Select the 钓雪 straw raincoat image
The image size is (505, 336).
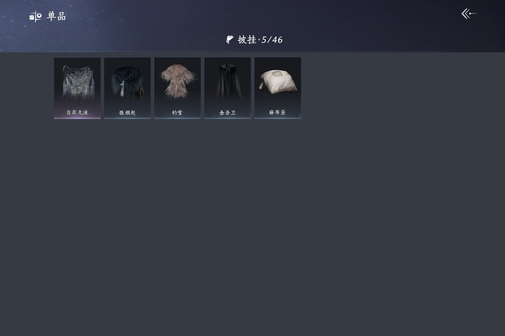click(x=178, y=81)
